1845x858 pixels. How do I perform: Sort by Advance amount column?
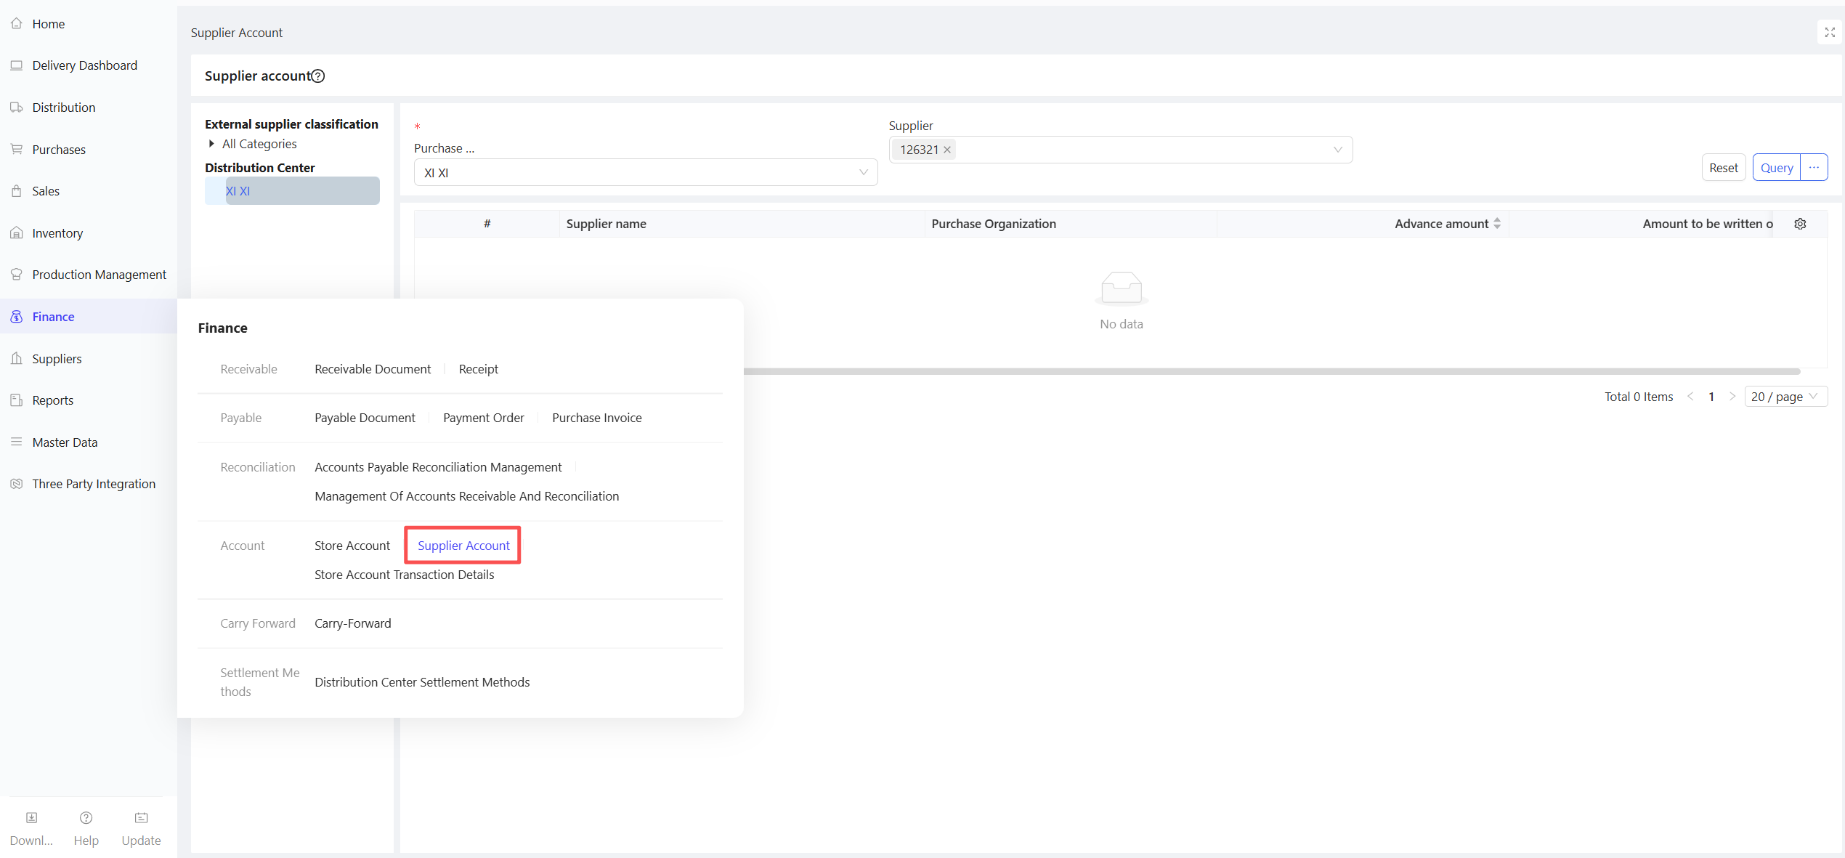click(1497, 224)
